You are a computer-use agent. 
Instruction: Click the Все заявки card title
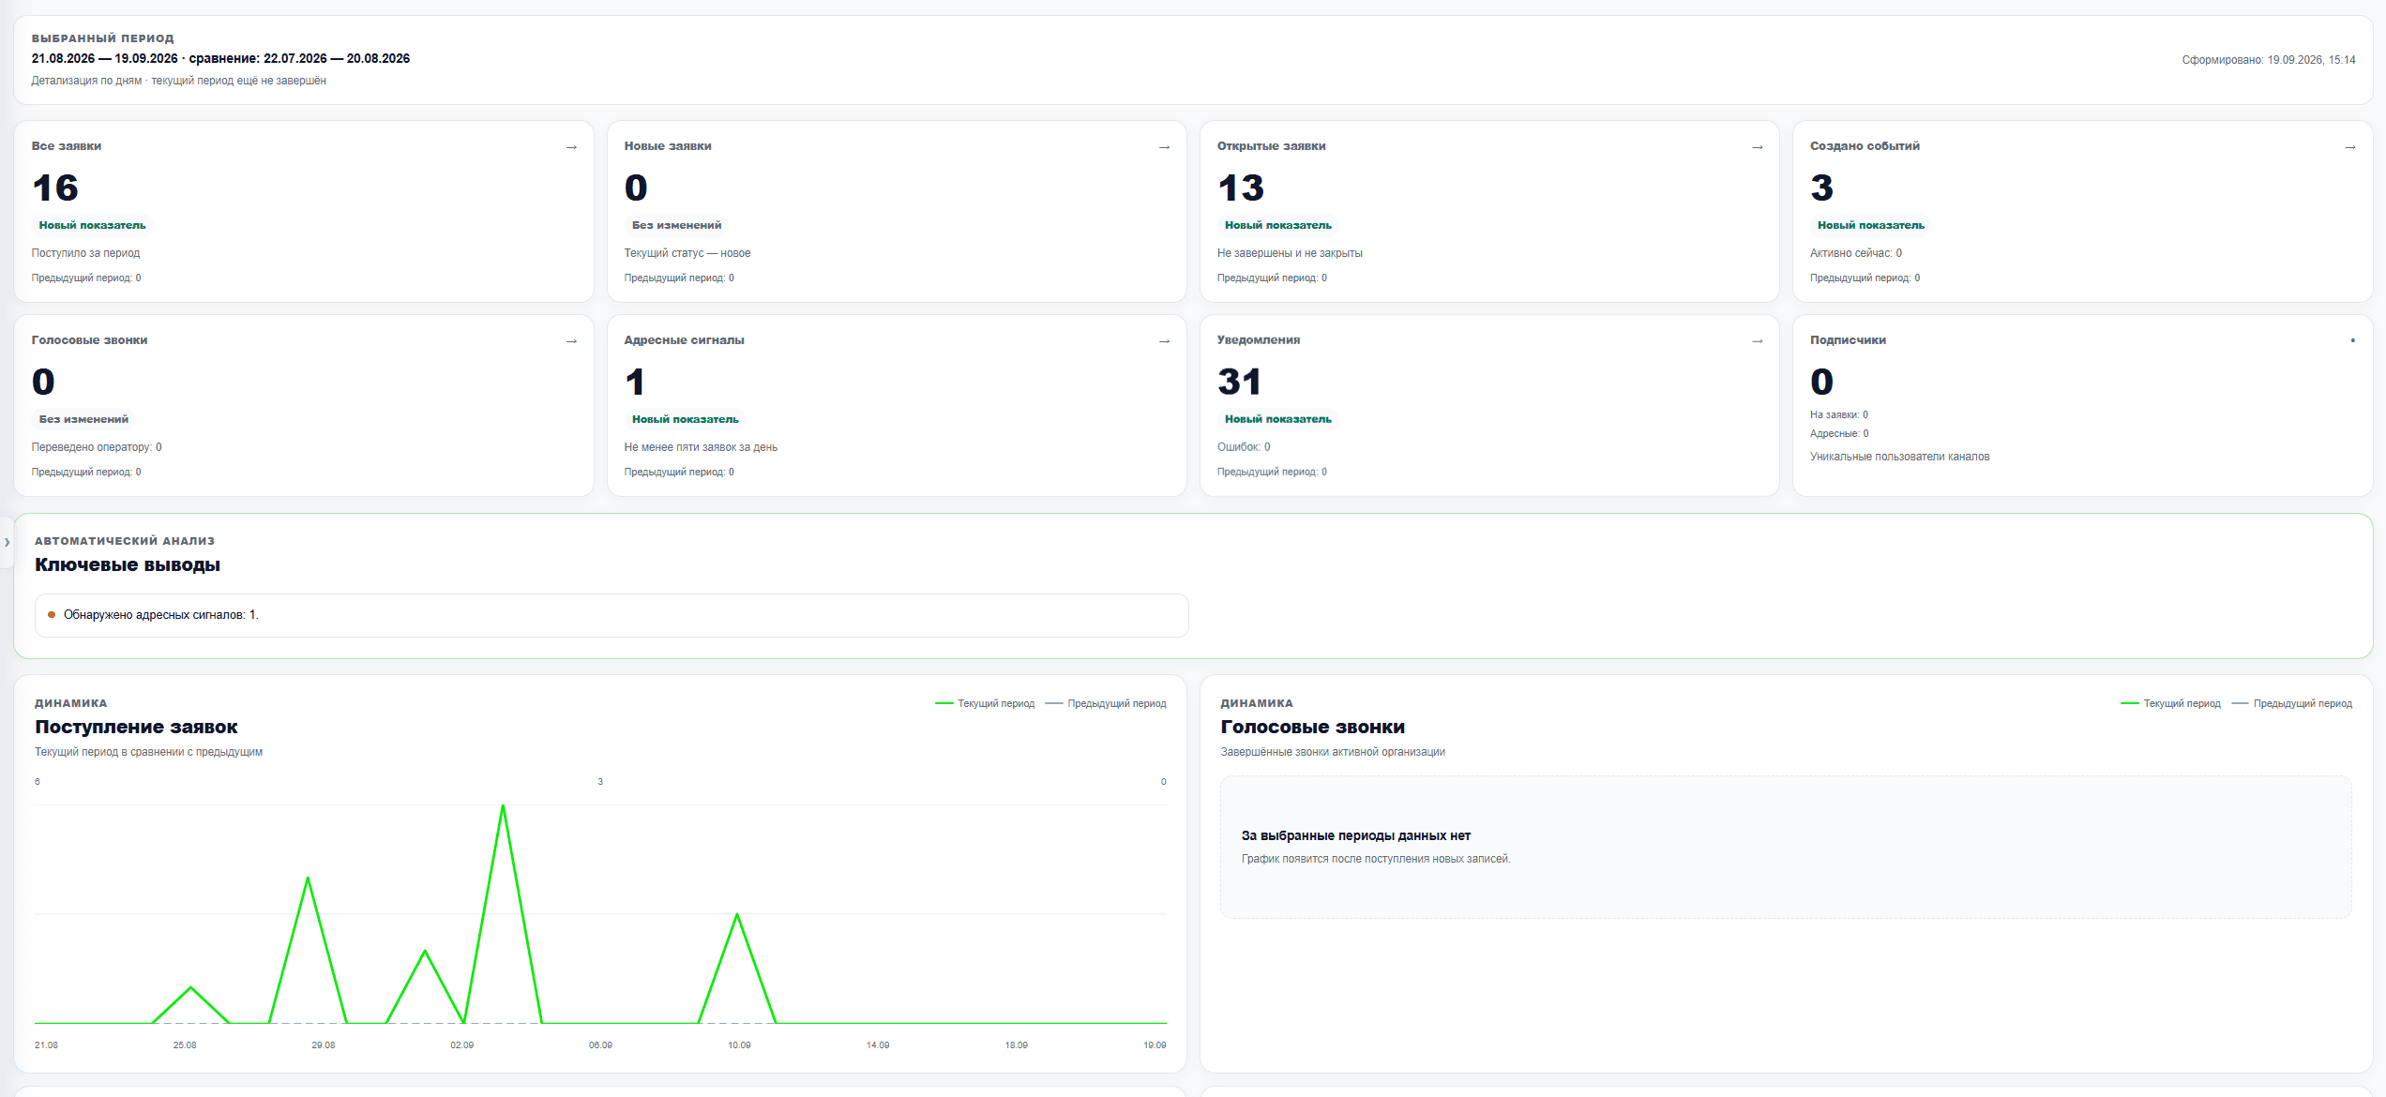[67, 146]
